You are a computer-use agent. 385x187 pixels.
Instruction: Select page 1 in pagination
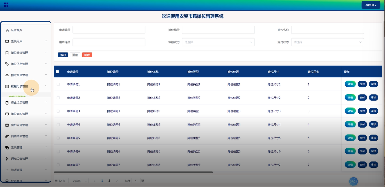click(102, 181)
